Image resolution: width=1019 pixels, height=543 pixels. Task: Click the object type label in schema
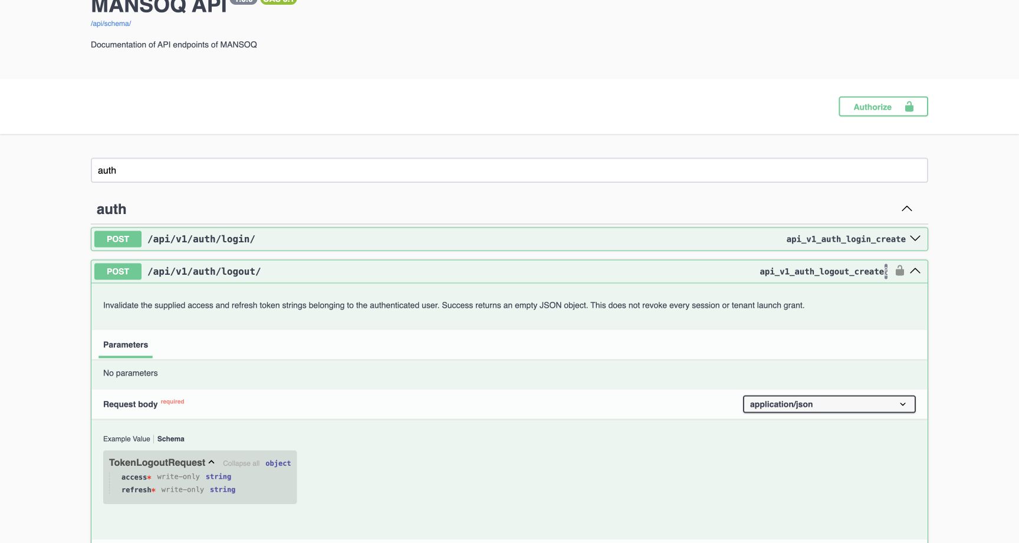pyautogui.click(x=278, y=463)
